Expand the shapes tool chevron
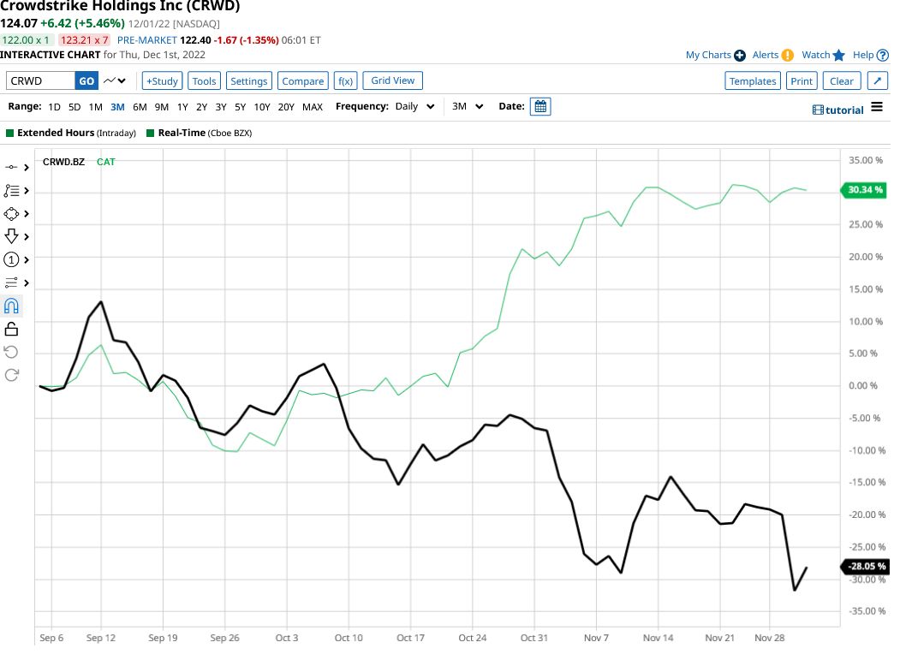900x660 pixels. pyautogui.click(x=27, y=214)
